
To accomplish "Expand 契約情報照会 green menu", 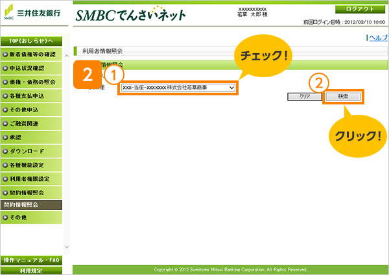I will (31, 193).
